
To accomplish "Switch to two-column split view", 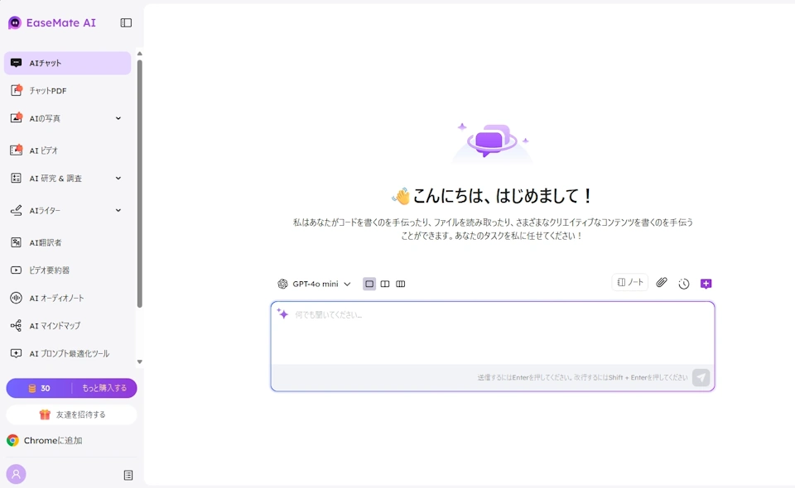I will click(x=385, y=283).
